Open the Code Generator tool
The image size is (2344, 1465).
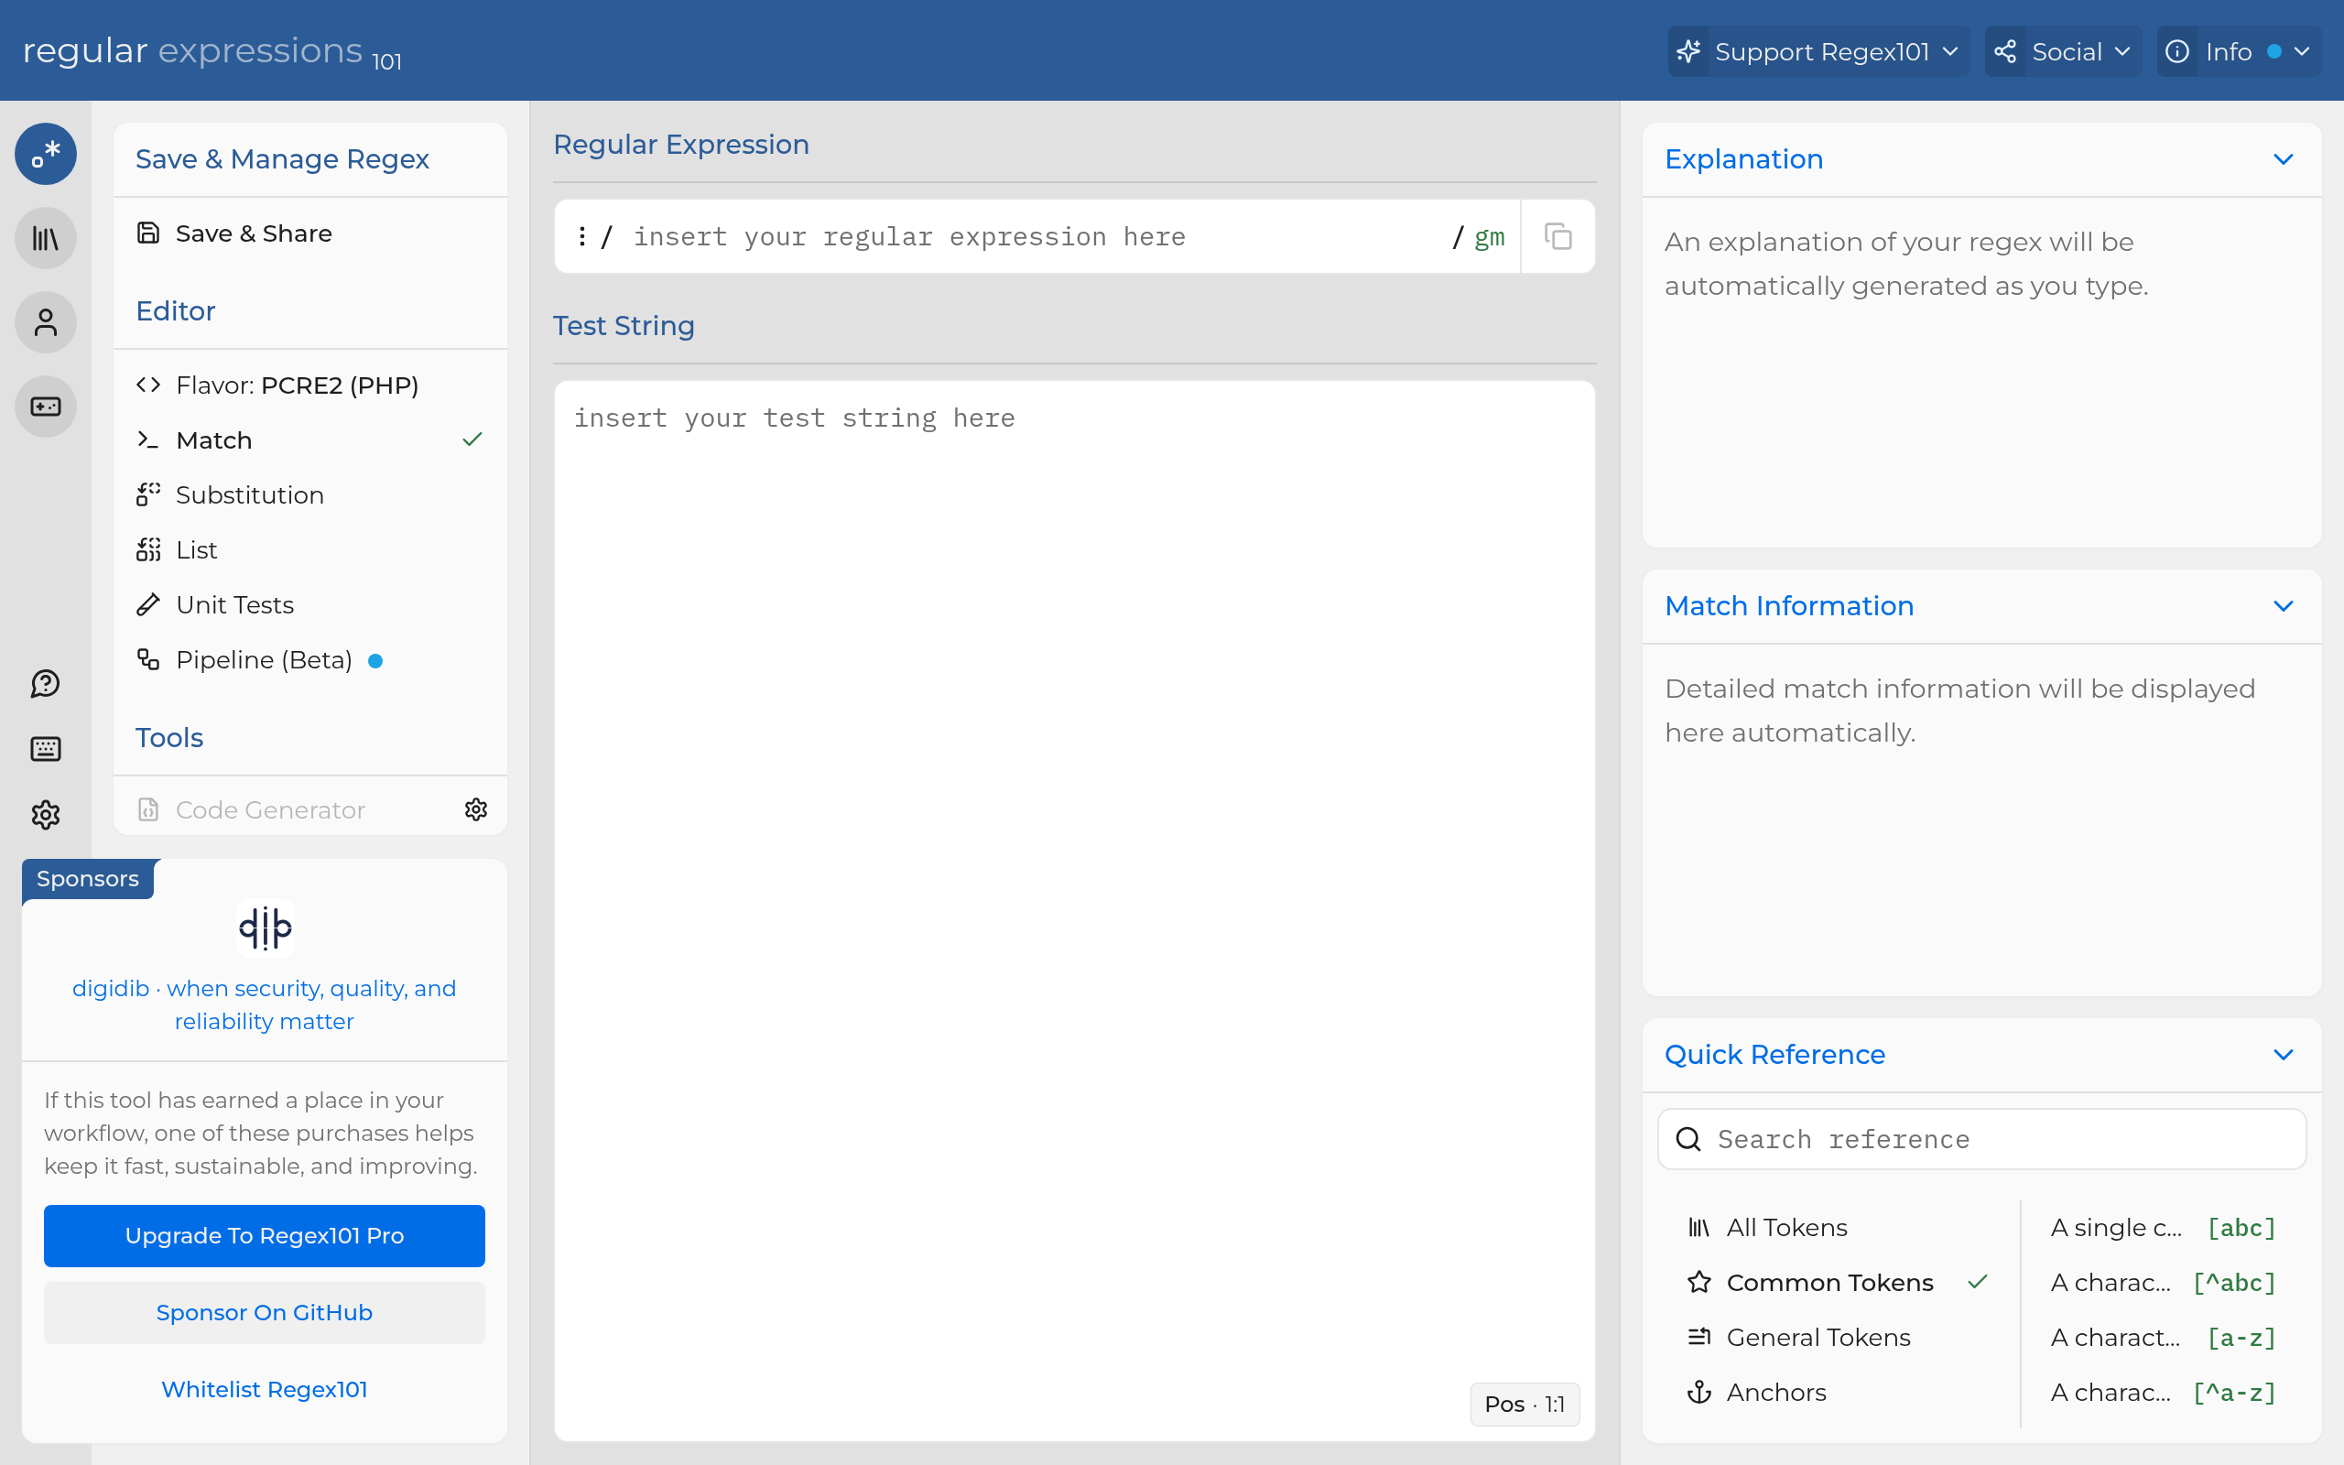(270, 809)
